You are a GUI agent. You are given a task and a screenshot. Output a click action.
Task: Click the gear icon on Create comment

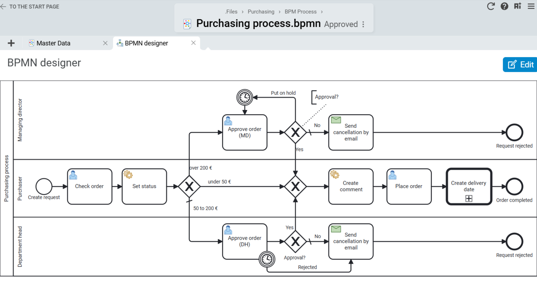pyautogui.click(x=334, y=175)
